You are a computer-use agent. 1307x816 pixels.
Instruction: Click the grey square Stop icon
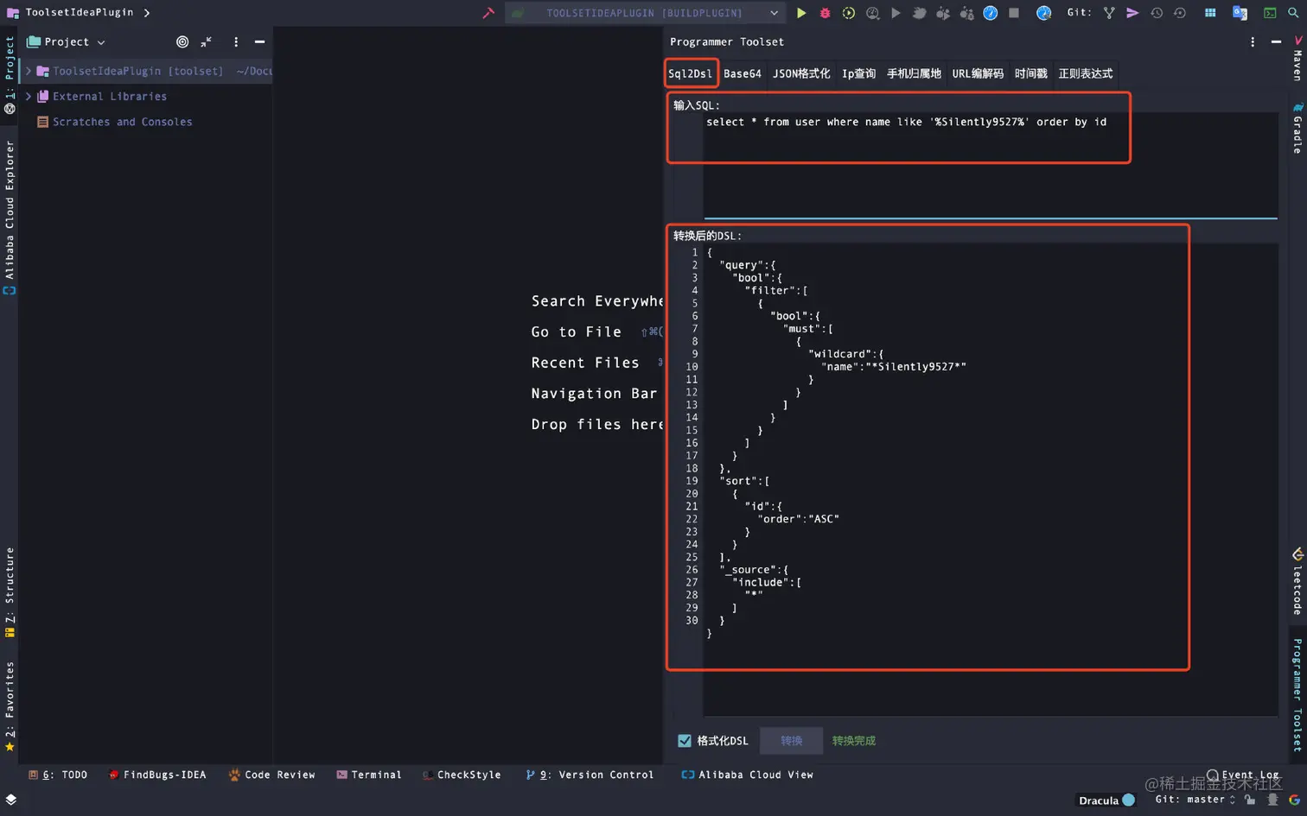tap(1014, 13)
